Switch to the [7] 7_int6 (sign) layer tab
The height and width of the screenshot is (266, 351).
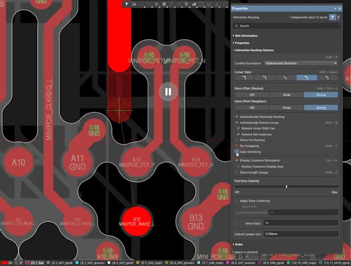coord(211,262)
